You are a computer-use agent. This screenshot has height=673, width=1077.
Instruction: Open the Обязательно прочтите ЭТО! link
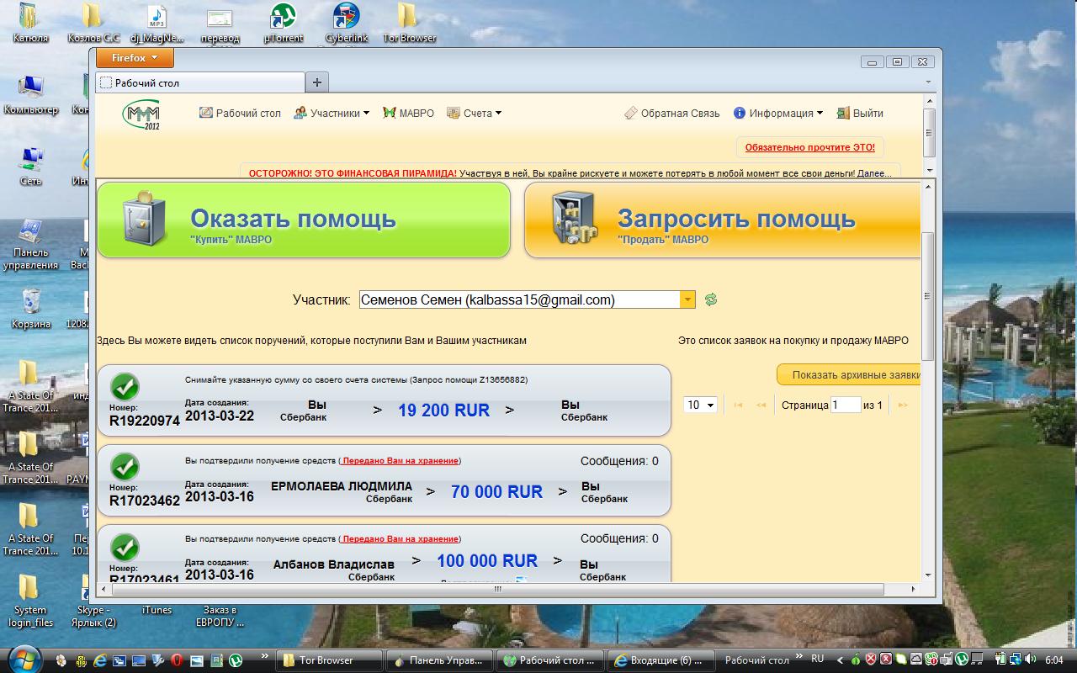coord(809,147)
